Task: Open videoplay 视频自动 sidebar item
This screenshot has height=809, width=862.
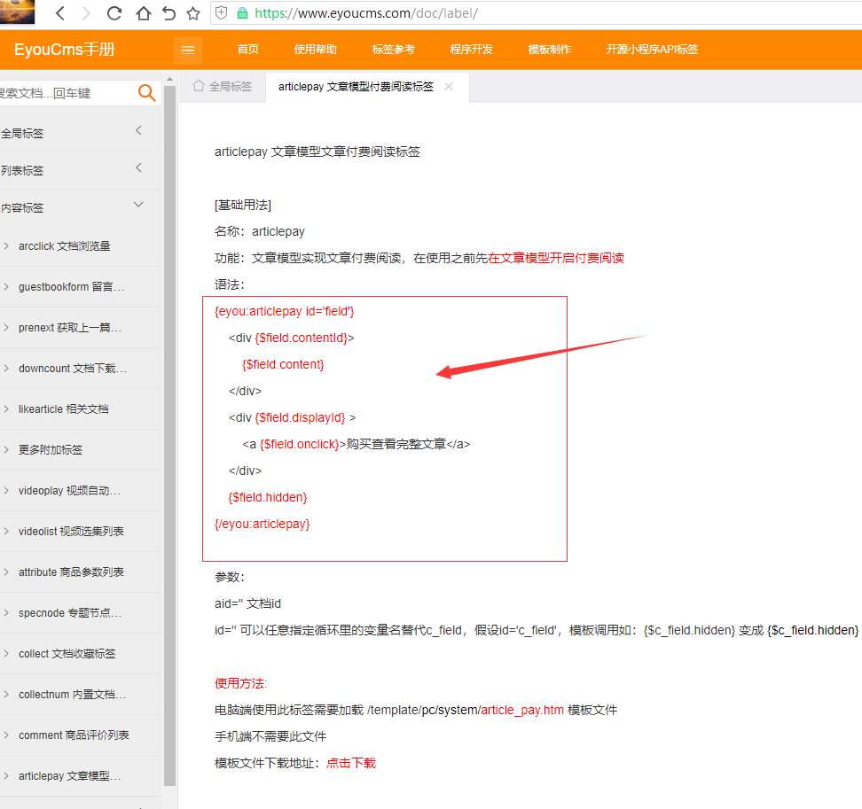Action: [x=82, y=491]
